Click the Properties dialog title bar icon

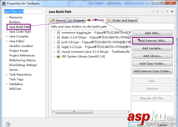click(x=4, y=3)
